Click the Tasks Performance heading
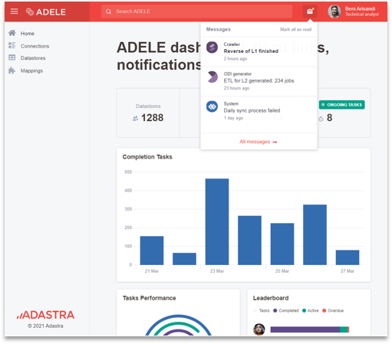Image resolution: width=392 pixels, height=344 pixels. point(150,298)
